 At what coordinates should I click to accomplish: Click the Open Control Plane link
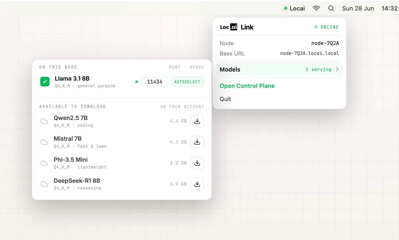pos(247,86)
